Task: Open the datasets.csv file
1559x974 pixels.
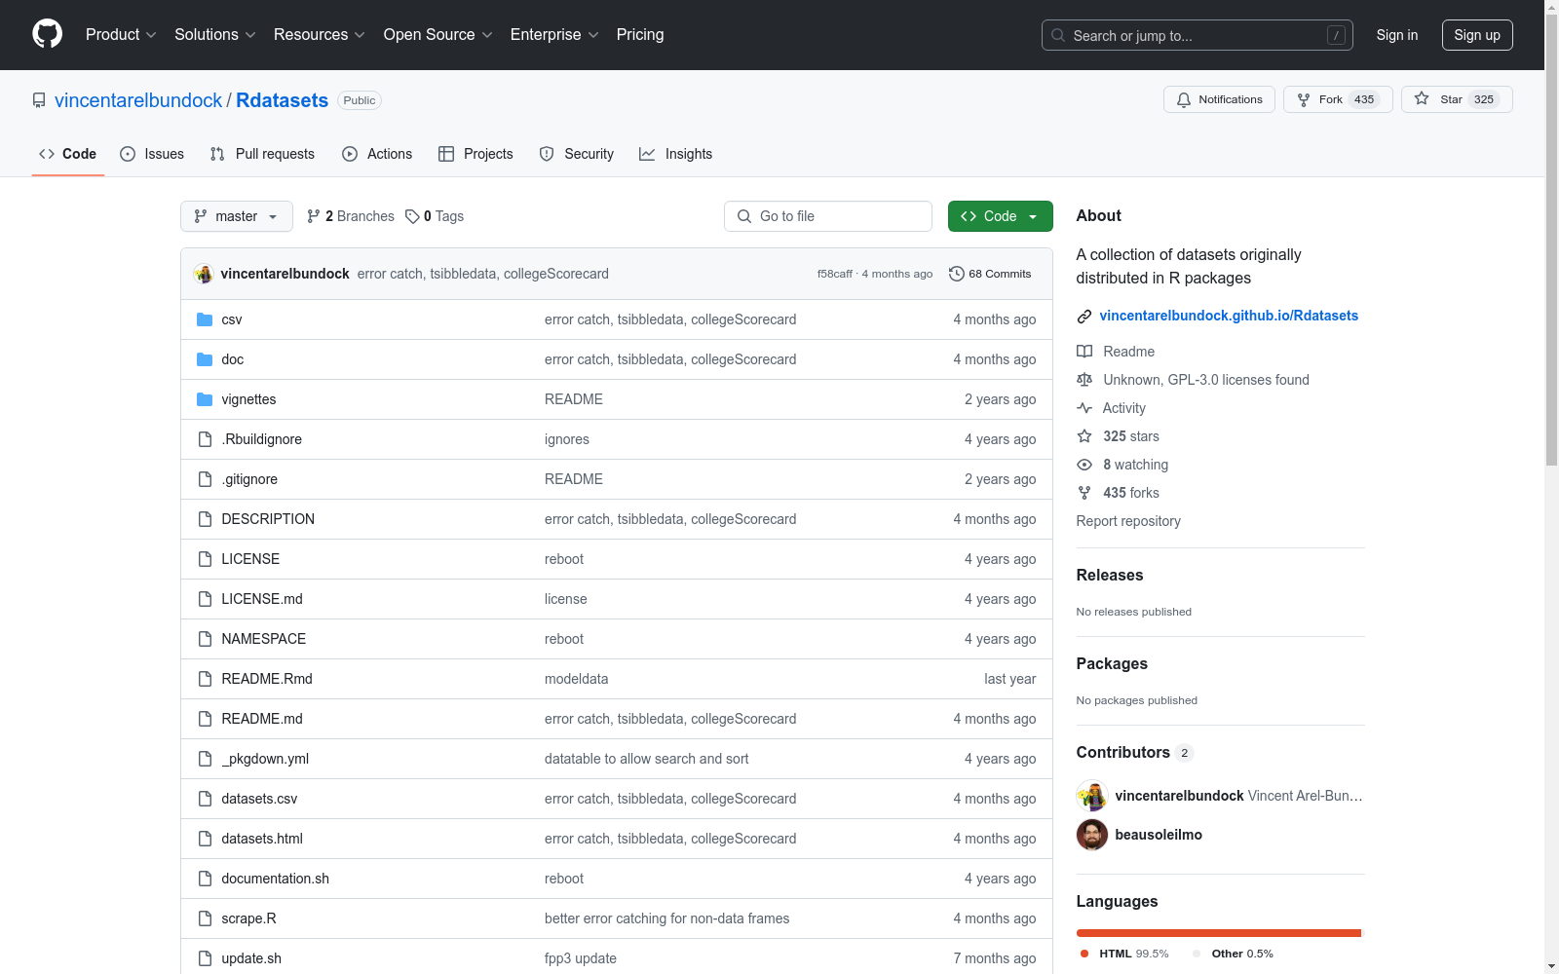Action: (x=259, y=799)
